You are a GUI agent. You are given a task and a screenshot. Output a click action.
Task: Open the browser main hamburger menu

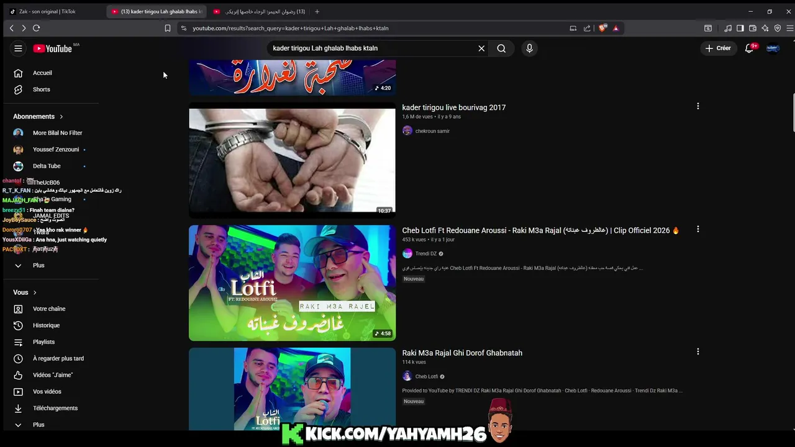[790, 28]
